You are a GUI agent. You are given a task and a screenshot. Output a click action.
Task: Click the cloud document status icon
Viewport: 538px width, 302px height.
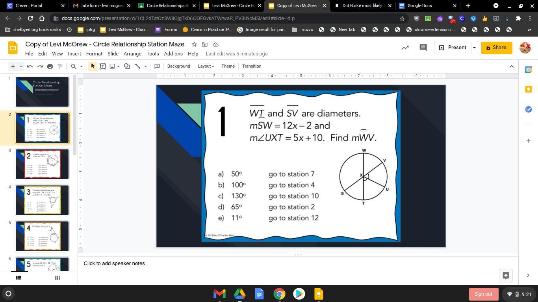215,44
